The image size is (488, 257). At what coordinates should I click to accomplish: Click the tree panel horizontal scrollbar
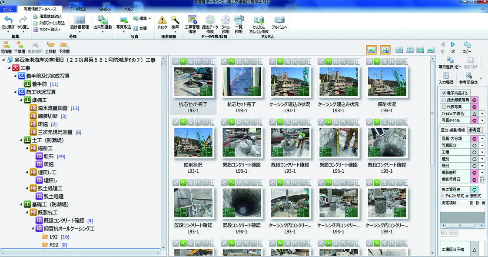point(81,252)
